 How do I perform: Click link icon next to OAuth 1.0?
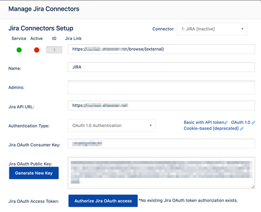pyautogui.click(x=253, y=123)
